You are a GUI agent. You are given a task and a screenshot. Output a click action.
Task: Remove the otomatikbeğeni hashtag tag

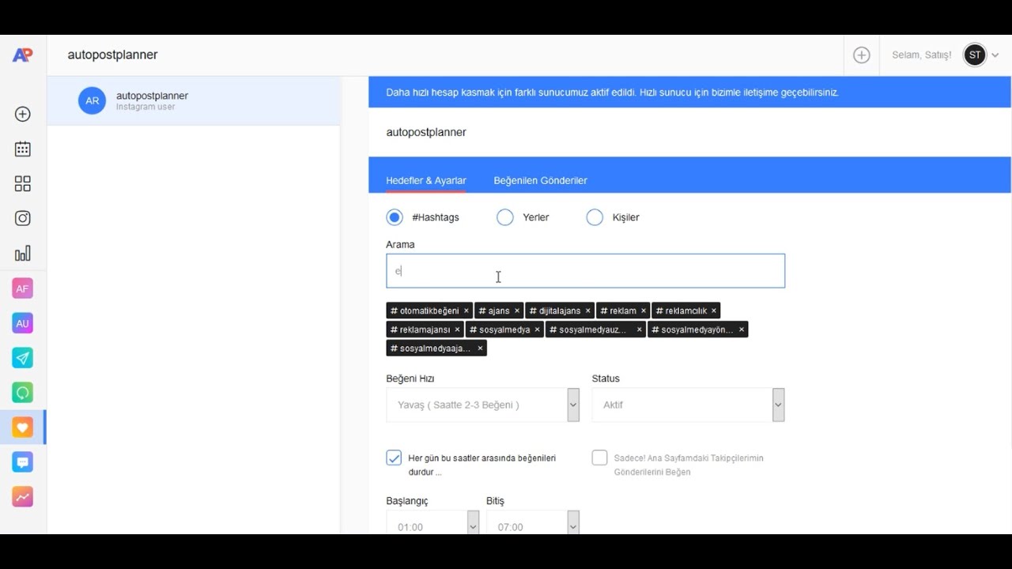(x=466, y=311)
